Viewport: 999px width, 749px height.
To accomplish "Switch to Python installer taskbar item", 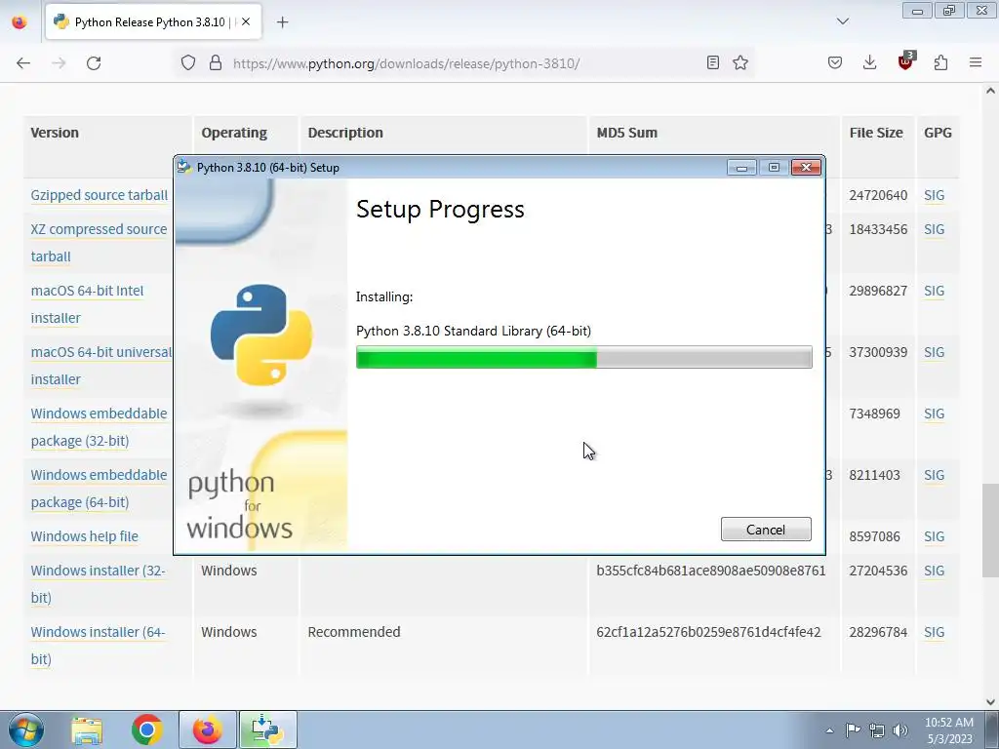I will (267, 729).
